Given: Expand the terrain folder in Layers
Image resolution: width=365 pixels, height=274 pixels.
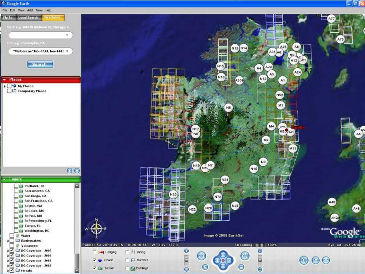Looking at the screenshot, I should pos(8,271).
